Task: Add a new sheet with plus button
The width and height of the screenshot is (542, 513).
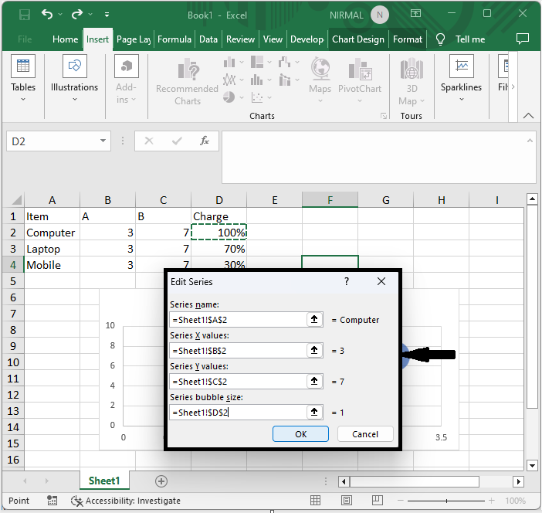Action: tap(161, 481)
